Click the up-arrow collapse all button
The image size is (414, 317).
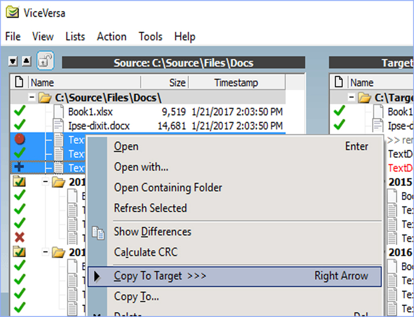pos(26,61)
